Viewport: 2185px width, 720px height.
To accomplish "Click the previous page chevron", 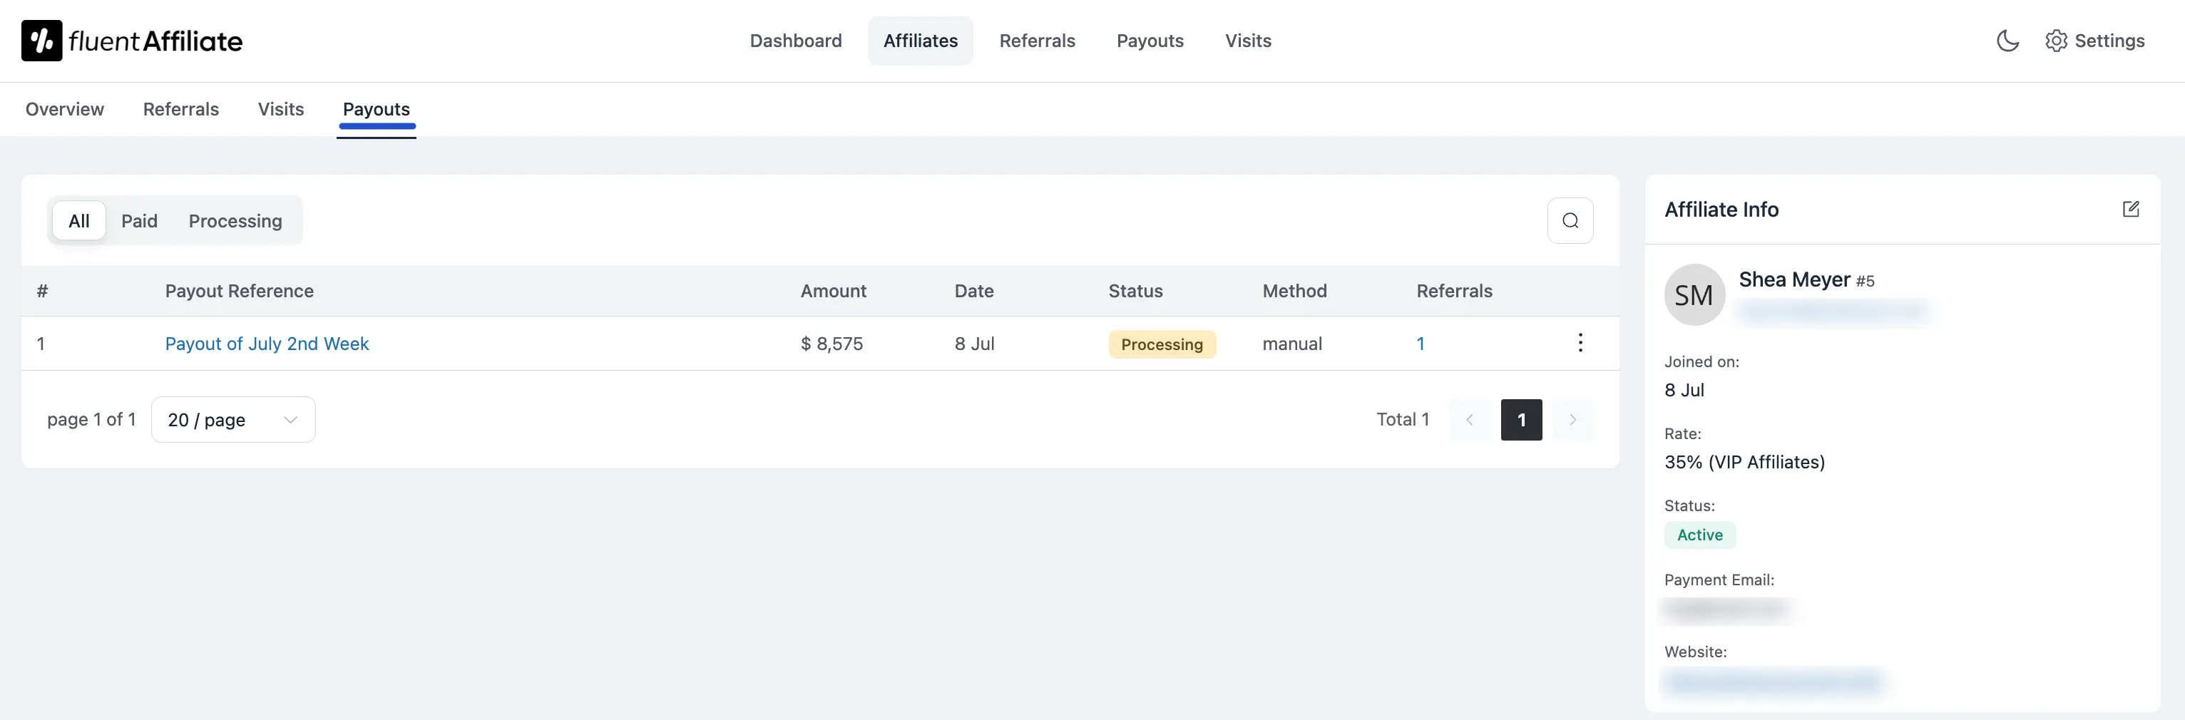I will (x=1470, y=419).
